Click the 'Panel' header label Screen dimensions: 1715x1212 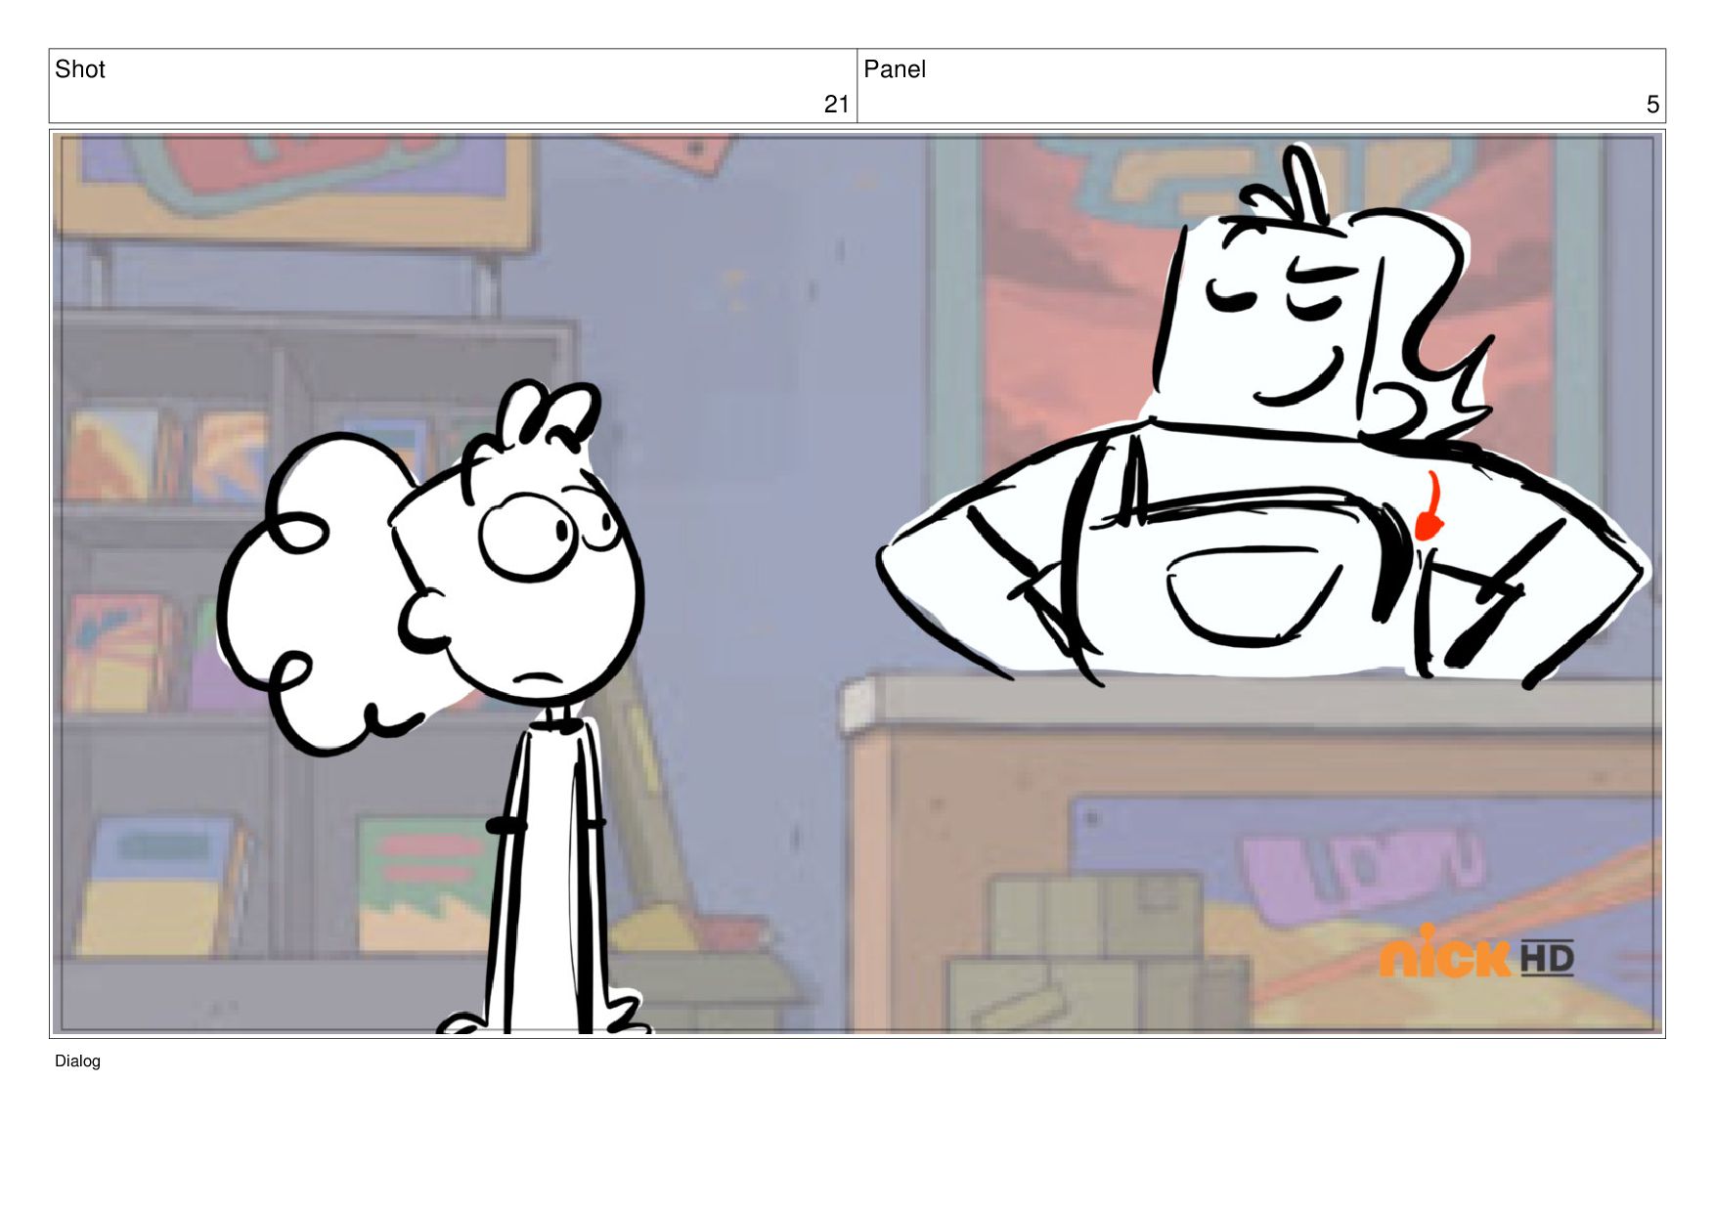(x=894, y=69)
